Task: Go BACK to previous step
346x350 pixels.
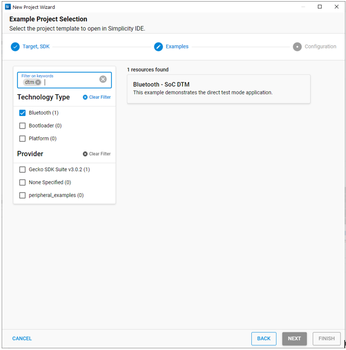Action: 264,338
